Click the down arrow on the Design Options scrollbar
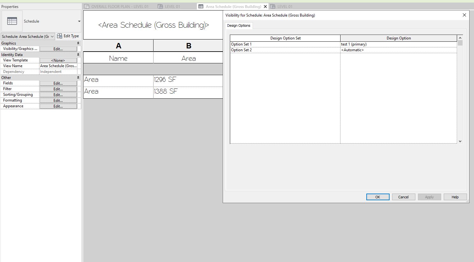 point(460,141)
